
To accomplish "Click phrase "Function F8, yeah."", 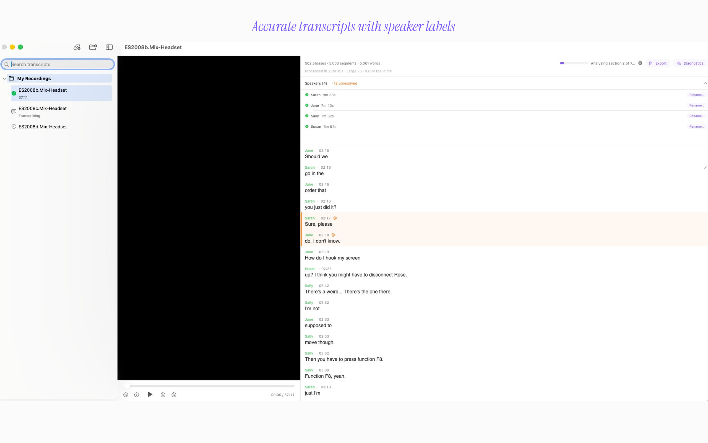I will pyautogui.click(x=325, y=376).
